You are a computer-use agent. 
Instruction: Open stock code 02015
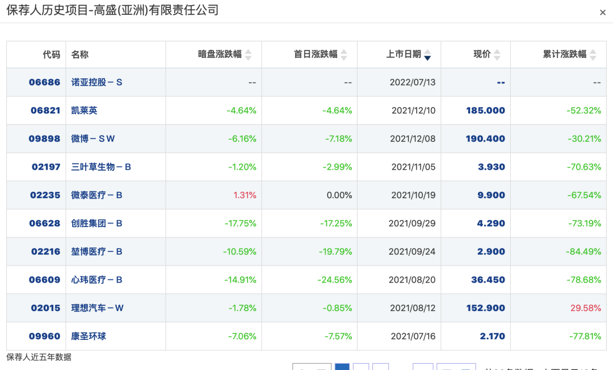click(46, 308)
